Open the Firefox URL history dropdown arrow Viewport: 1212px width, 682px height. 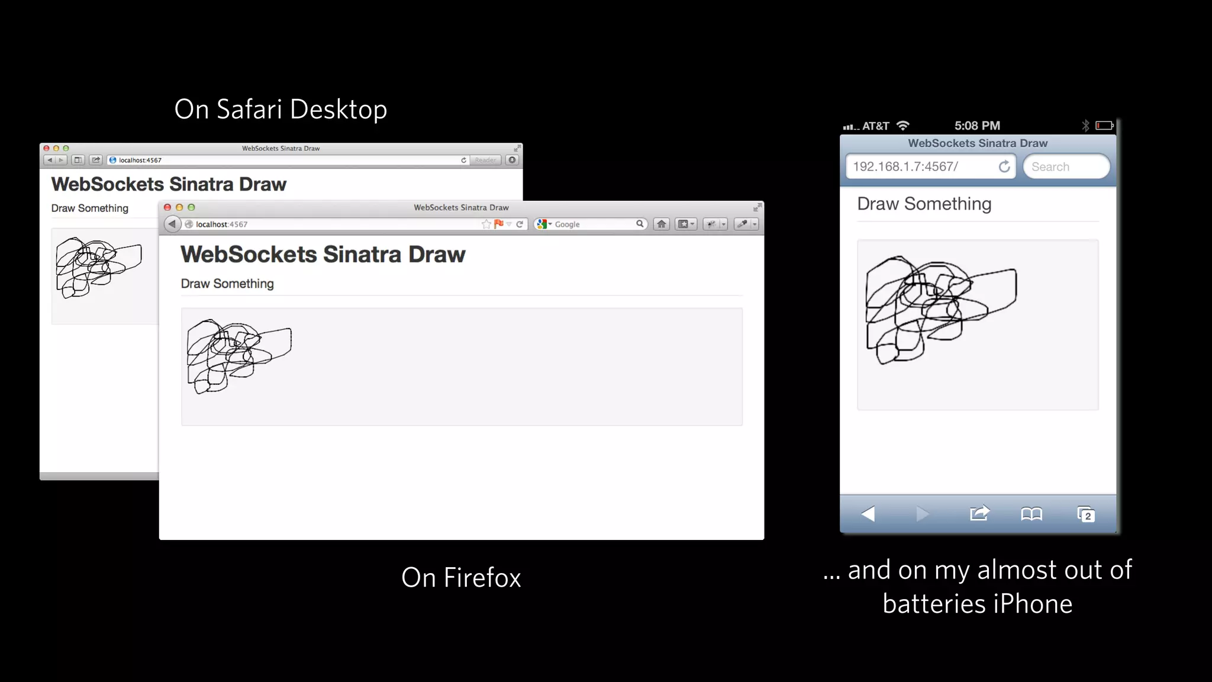click(509, 224)
